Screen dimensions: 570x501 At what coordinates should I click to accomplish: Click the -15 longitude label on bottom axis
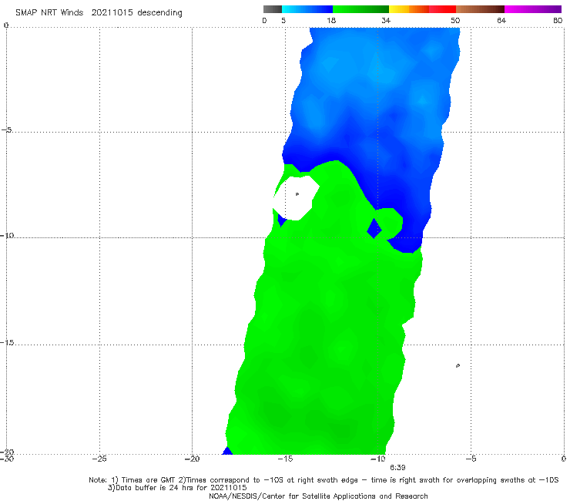(285, 459)
